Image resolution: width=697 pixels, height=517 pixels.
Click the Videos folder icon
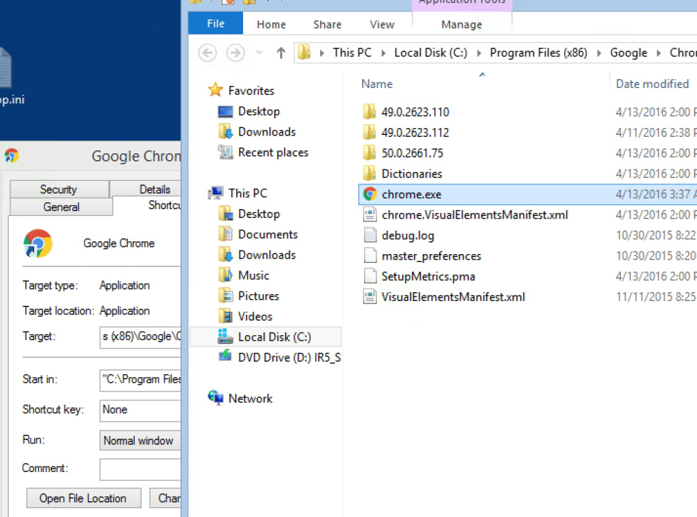(225, 316)
